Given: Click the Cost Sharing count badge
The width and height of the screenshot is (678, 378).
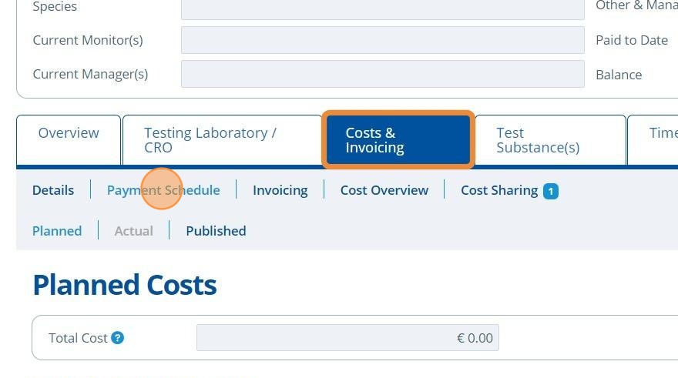Looking at the screenshot, I should click(550, 191).
